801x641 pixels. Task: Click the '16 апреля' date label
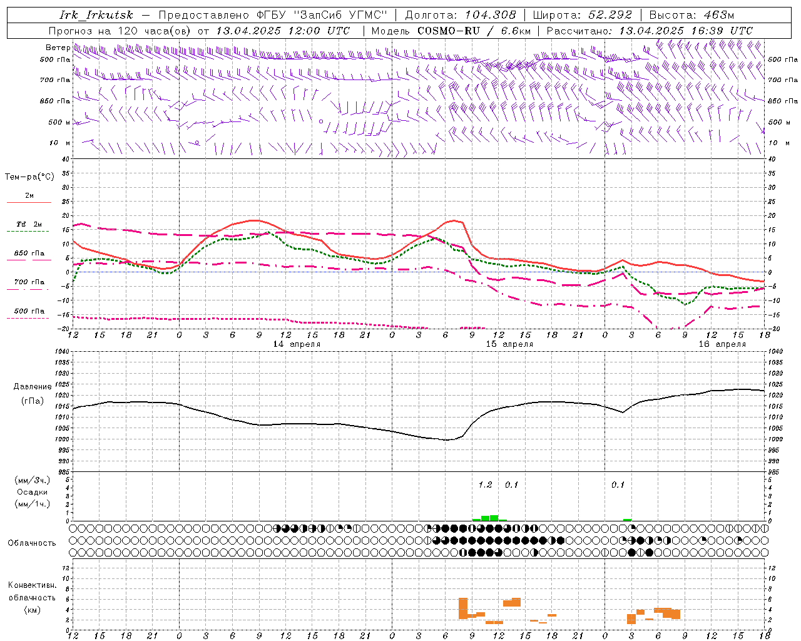coord(722,344)
